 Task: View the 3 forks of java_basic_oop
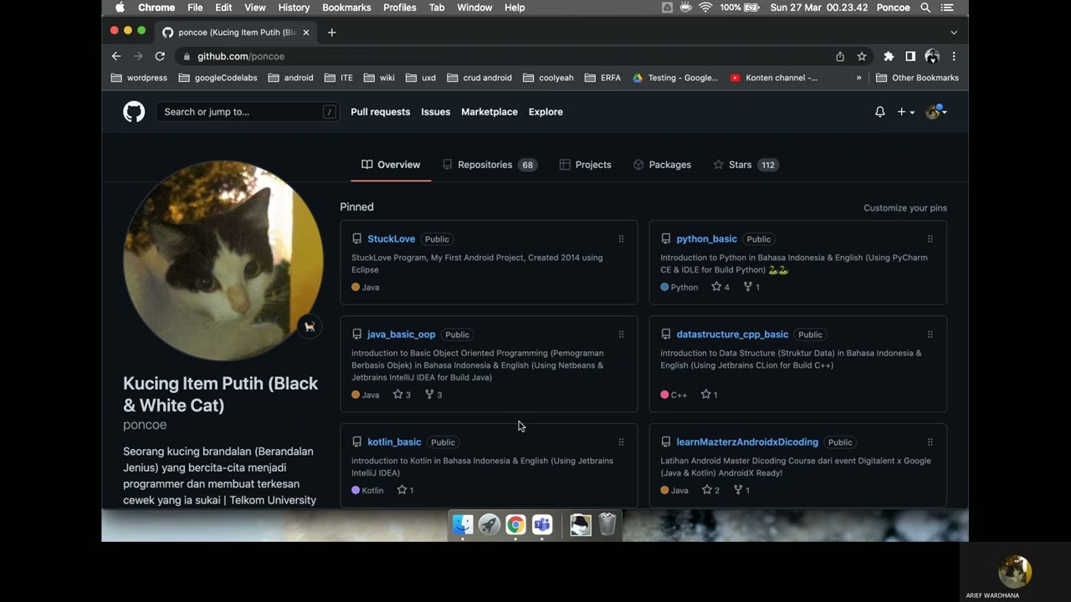(433, 395)
